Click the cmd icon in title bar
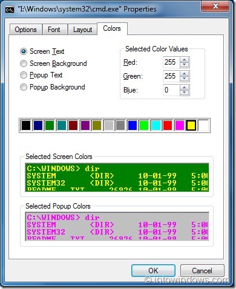The image size is (236, 289). pos(10,9)
